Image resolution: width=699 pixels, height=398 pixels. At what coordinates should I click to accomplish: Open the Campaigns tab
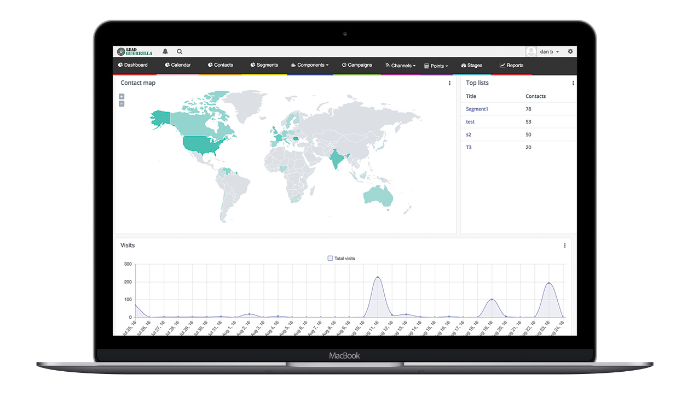click(357, 65)
